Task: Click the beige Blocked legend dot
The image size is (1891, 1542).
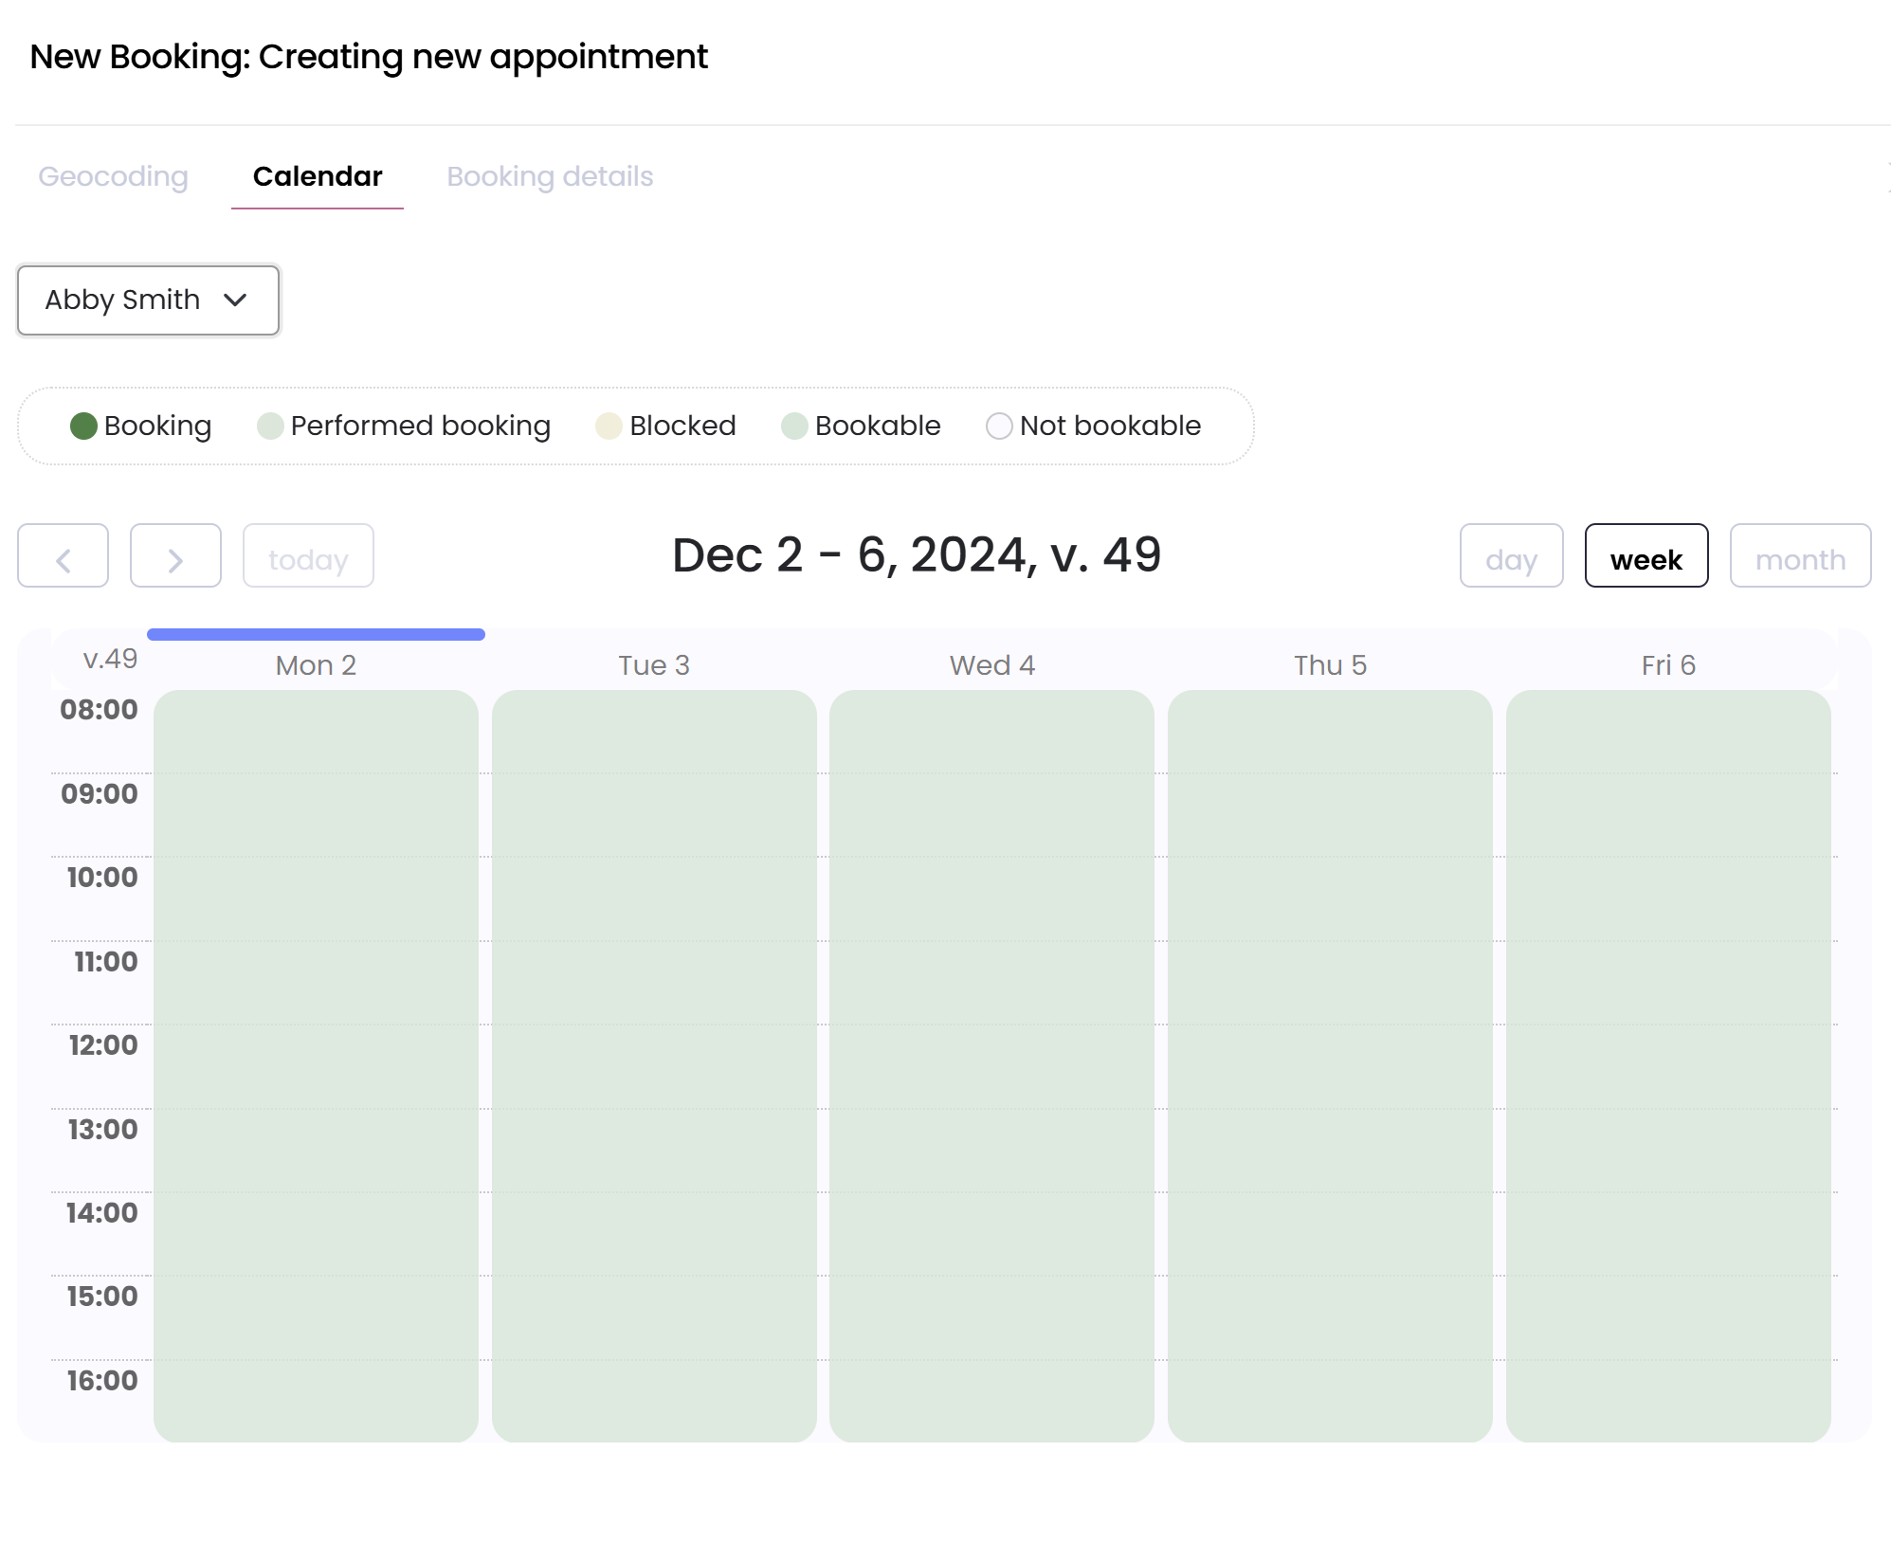Action: pyautogui.click(x=609, y=426)
